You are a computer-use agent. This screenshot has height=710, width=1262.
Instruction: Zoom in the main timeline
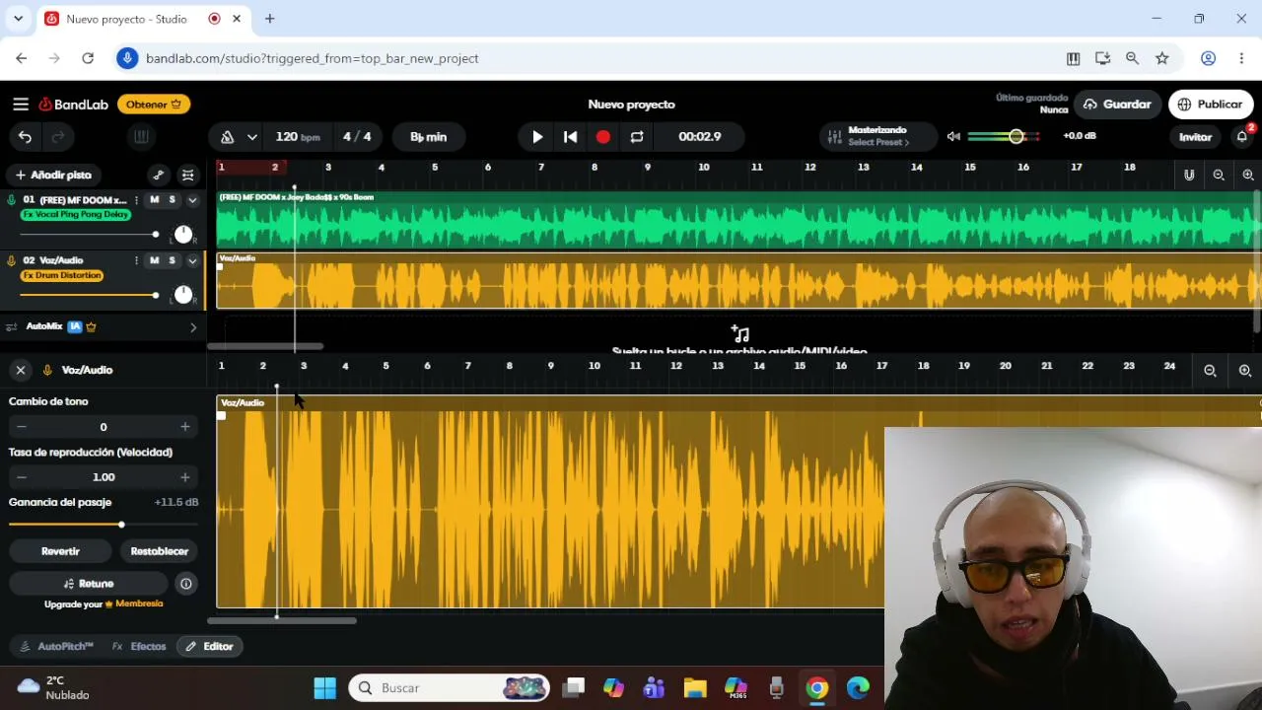coord(1248,175)
